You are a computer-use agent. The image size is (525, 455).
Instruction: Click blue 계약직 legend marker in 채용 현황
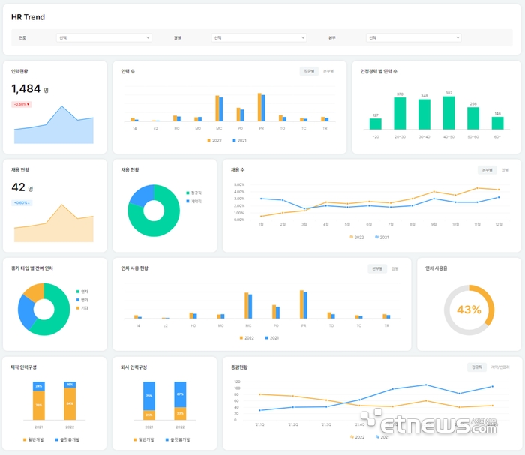click(x=187, y=202)
